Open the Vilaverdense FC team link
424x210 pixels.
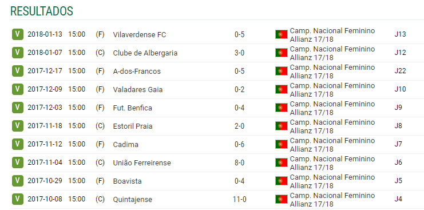coord(140,35)
